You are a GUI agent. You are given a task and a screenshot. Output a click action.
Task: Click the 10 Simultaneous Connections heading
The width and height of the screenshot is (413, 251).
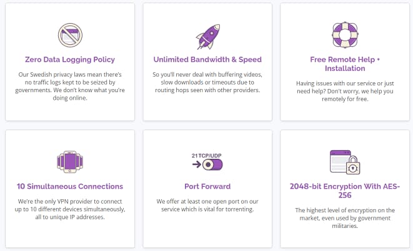(x=70, y=186)
